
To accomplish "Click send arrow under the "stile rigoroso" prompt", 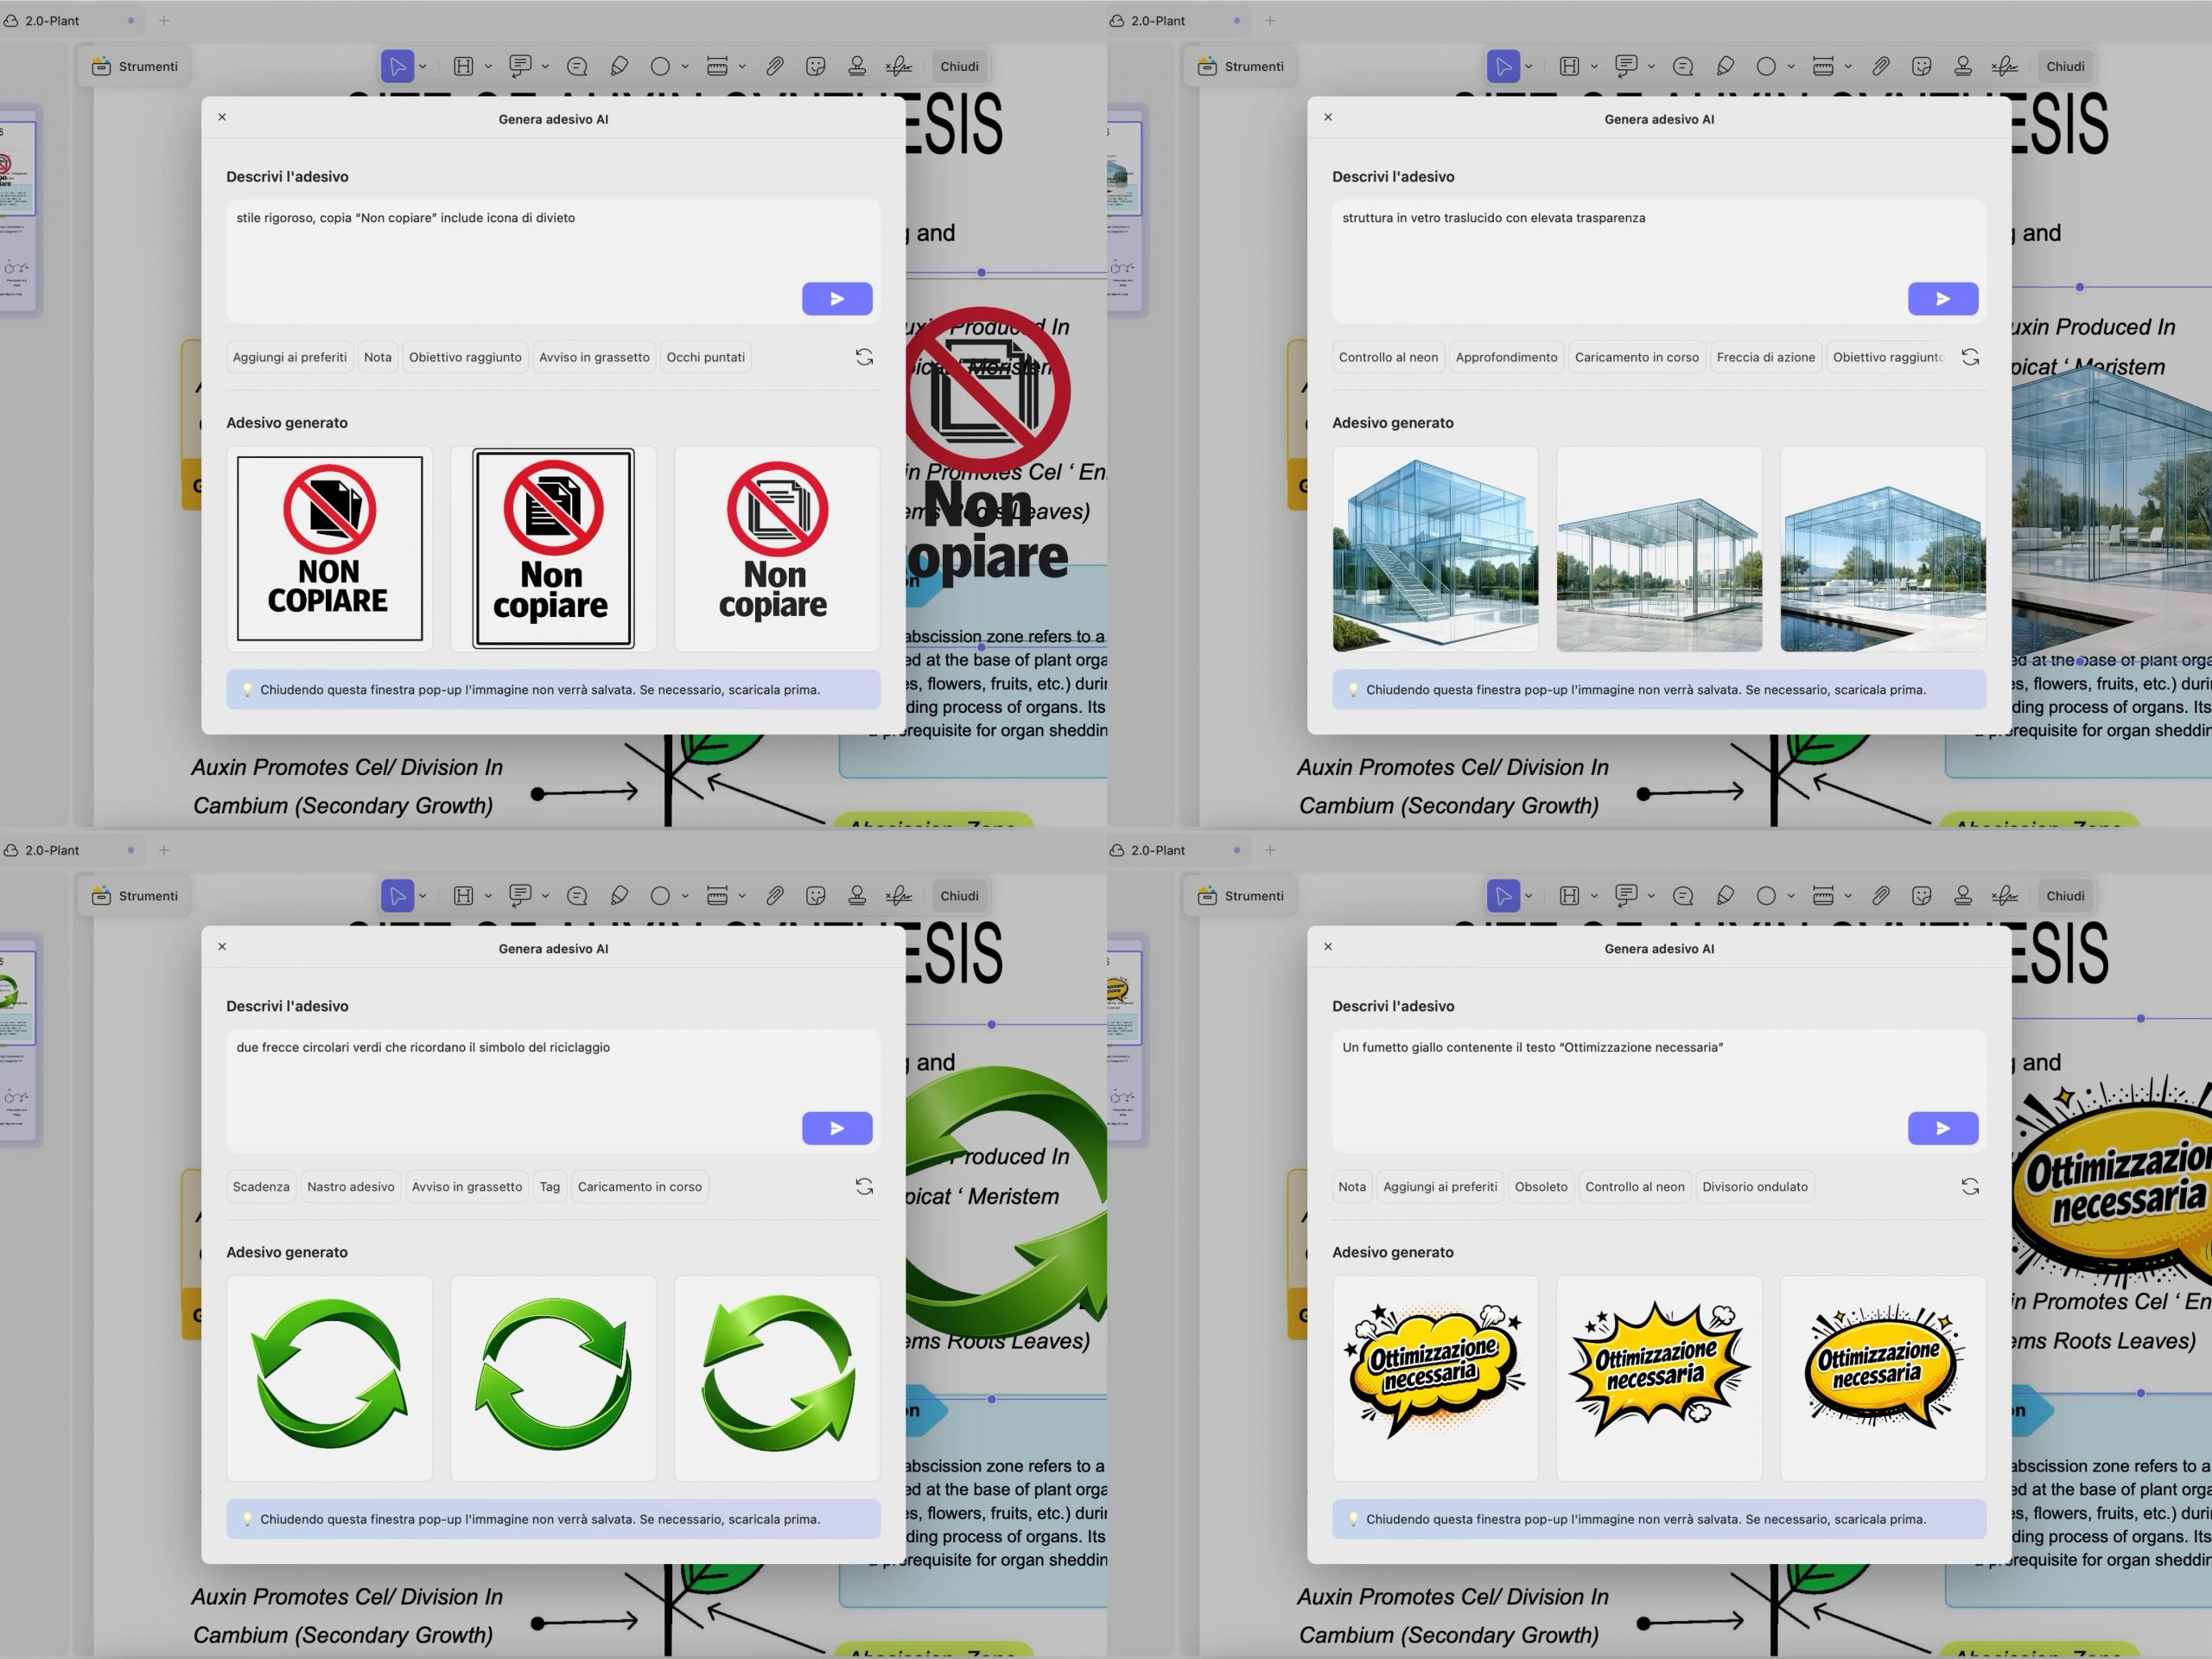I will click(836, 299).
